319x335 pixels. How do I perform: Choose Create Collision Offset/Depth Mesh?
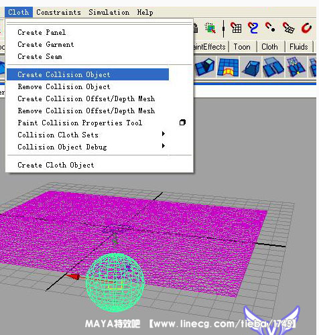point(86,98)
